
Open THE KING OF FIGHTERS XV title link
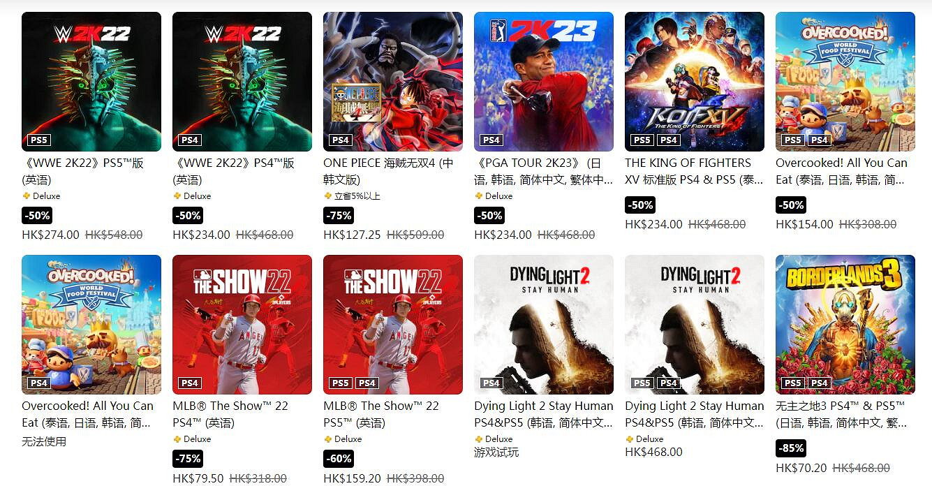[x=688, y=171]
